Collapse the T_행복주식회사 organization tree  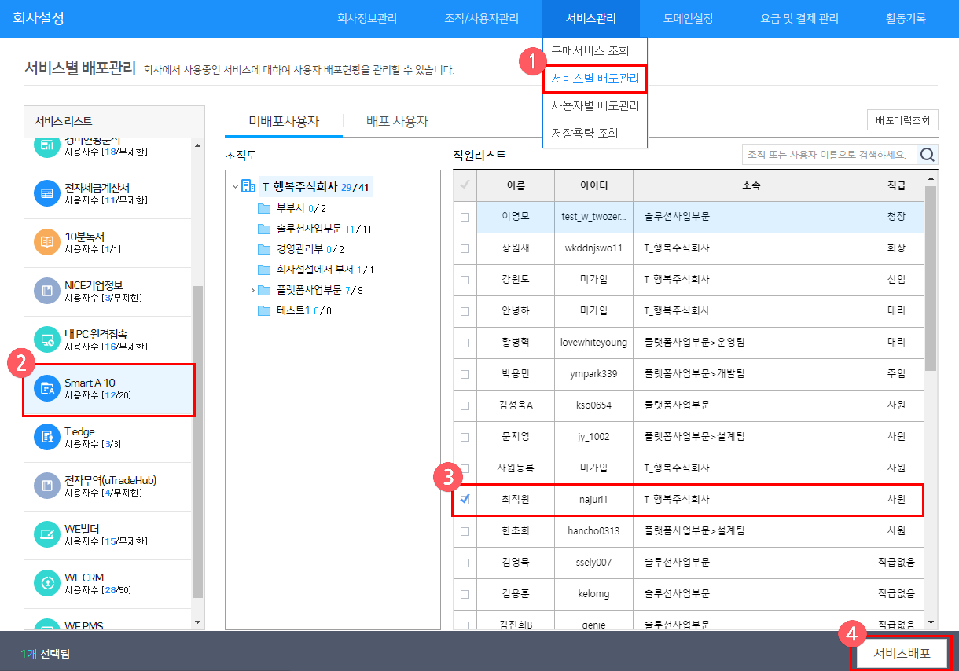coord(235,187)
